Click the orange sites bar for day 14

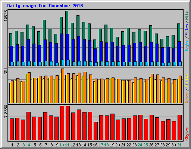(85, 88)
